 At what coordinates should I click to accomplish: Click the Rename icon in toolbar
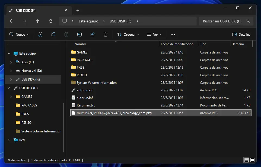[79, 34]
